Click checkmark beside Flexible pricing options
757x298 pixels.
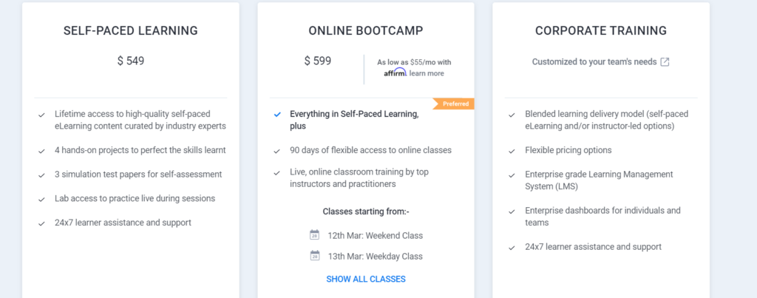tap(512, 150)
